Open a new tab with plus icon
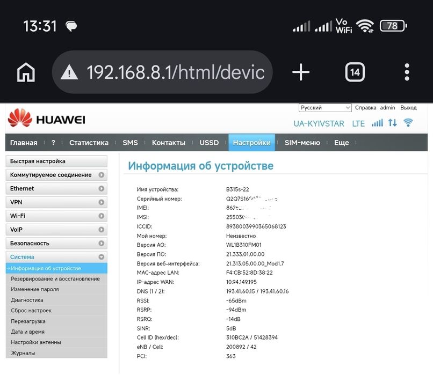This screenshot has width=433, height=375. click(x=301, y=72)
